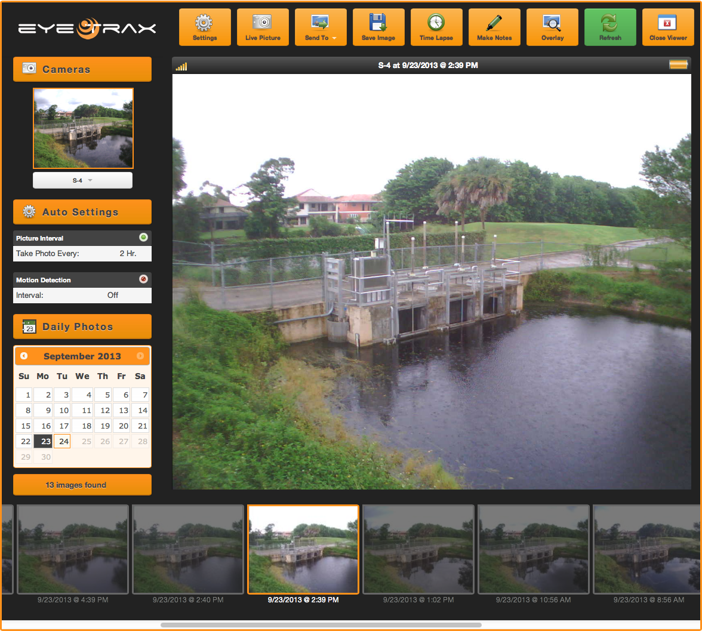Screen dimensions: 702x631
Task: Go back to August 2013 in the calendar
Action: (x=23, y=356)
